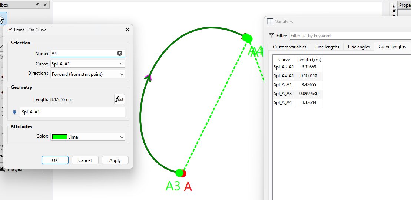
Task: Click Cancel in the point dialog
Action: (85, 160)
